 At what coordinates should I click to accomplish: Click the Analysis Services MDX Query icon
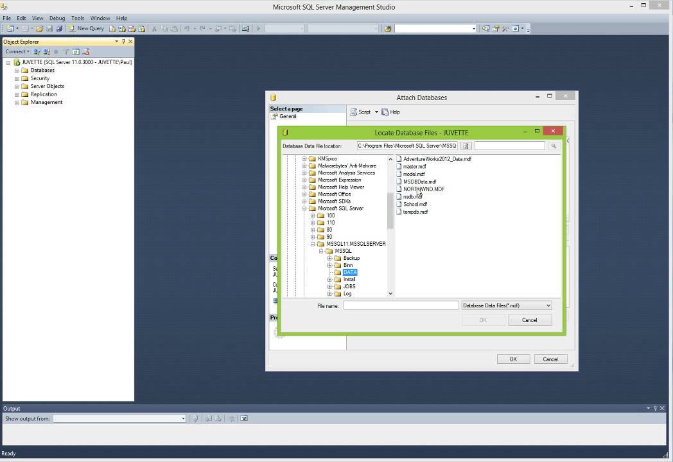122,28
